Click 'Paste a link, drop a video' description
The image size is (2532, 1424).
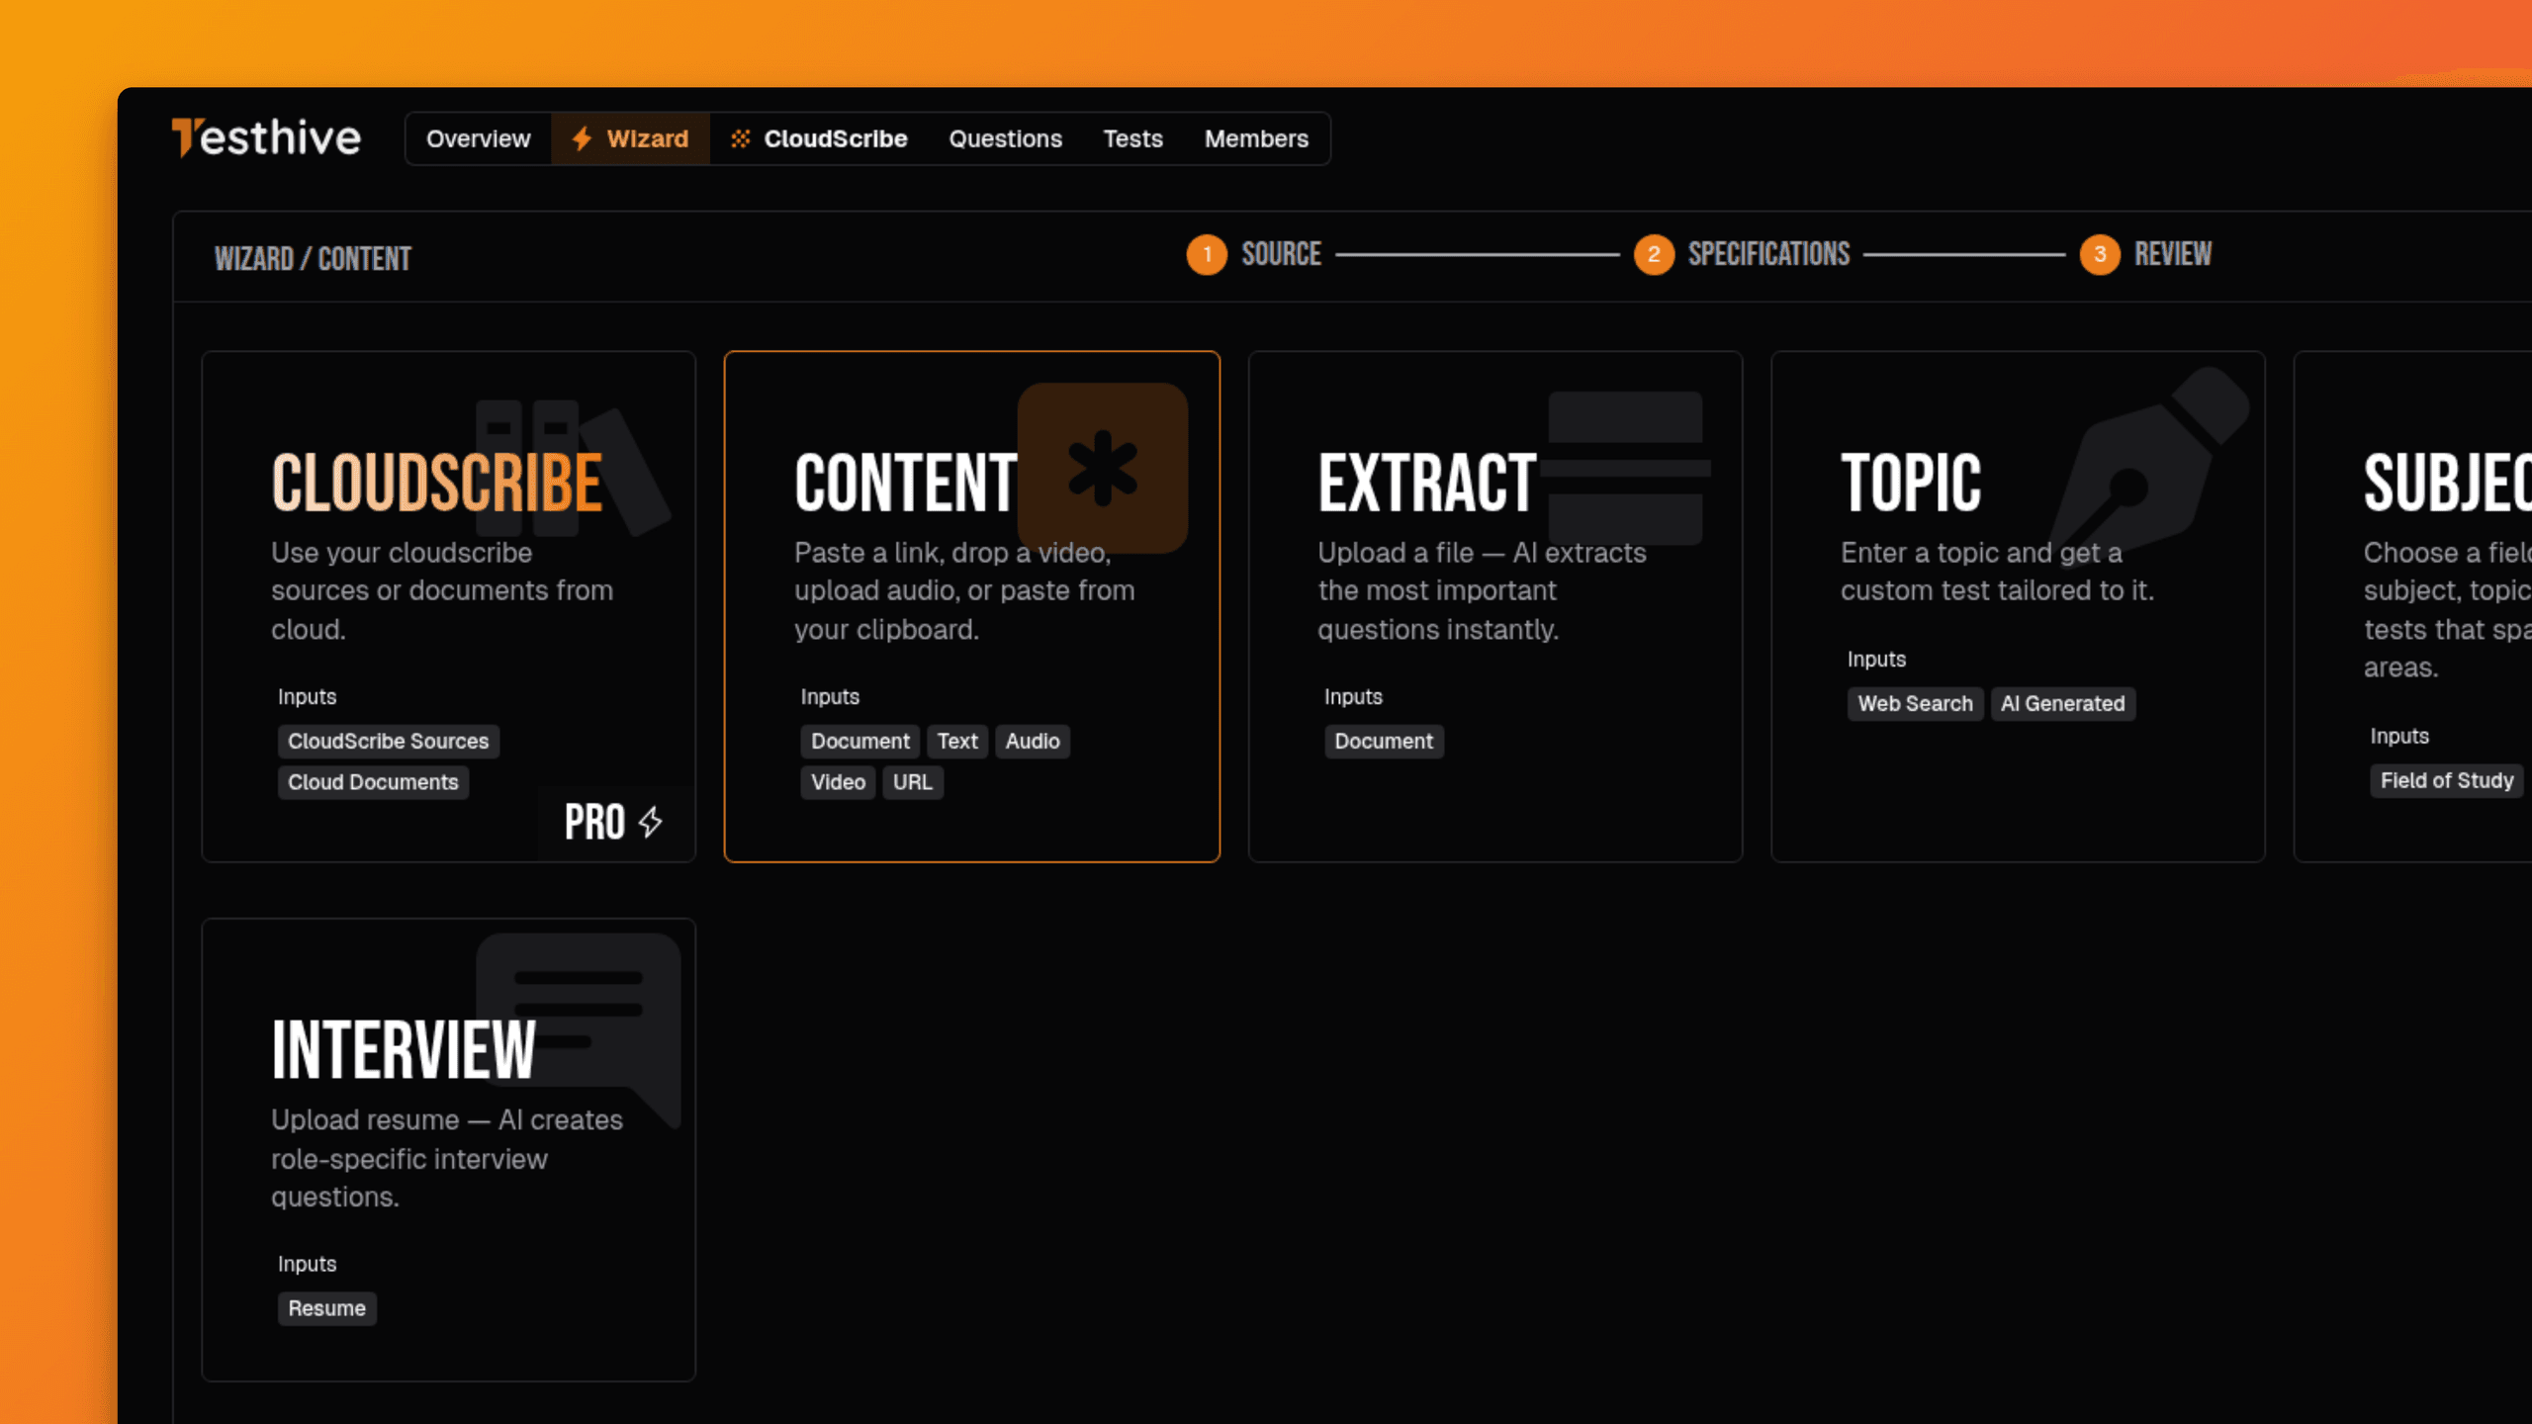964,590
